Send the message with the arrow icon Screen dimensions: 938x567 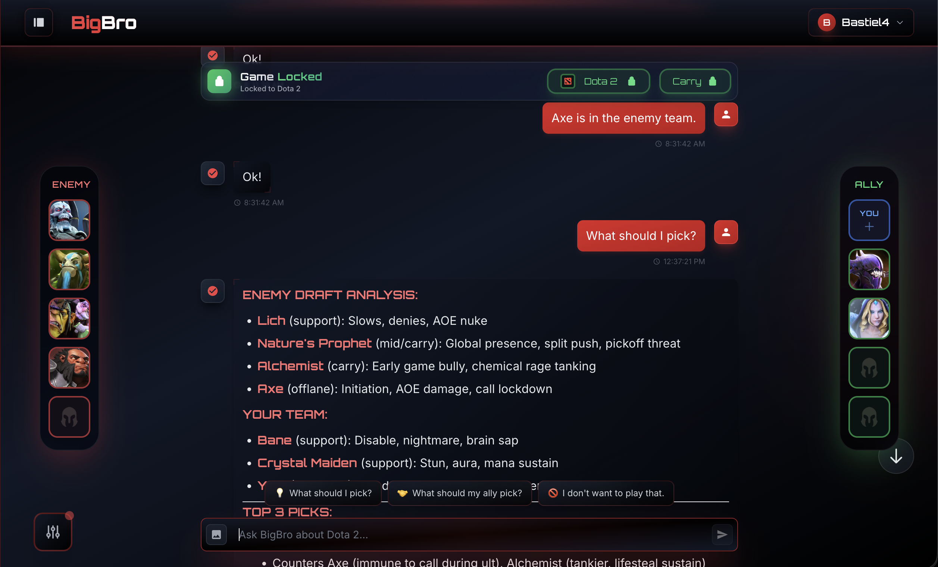722,535
